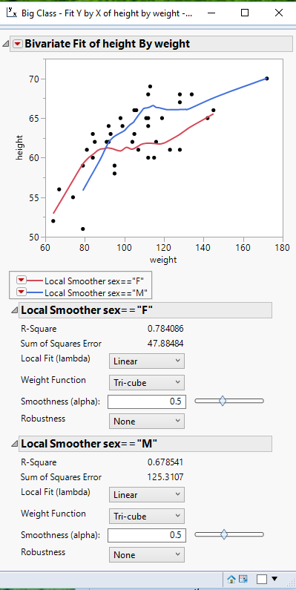
Task: Click the lowest data point at height 51
Action: click(x=83, y=229)
